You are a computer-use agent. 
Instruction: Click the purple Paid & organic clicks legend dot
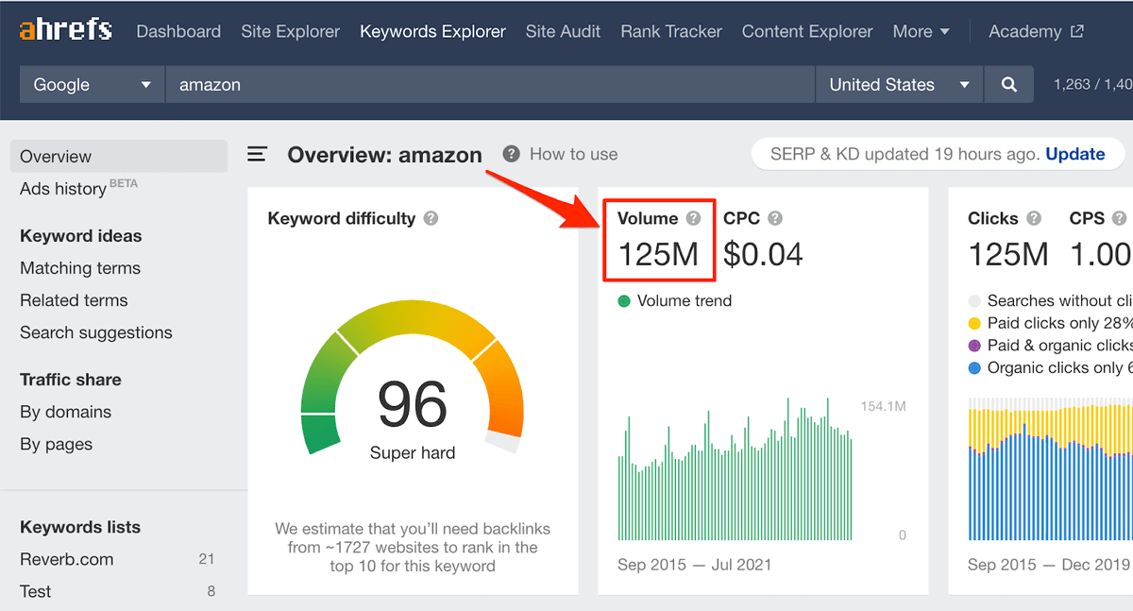[974, 346]
